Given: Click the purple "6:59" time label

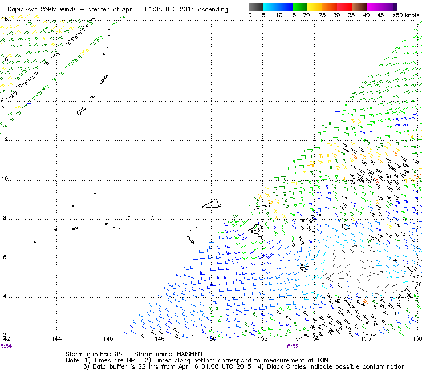Looking at the screenshot, I should [x=293, y=346].
